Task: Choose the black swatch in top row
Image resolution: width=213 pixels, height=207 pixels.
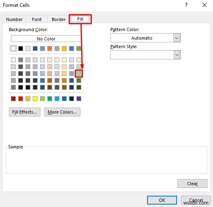Action: click(21, 49)
